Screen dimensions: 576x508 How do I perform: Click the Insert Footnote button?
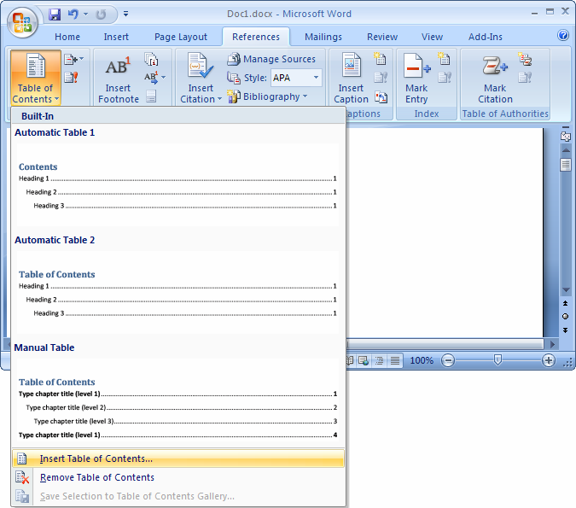119,78
